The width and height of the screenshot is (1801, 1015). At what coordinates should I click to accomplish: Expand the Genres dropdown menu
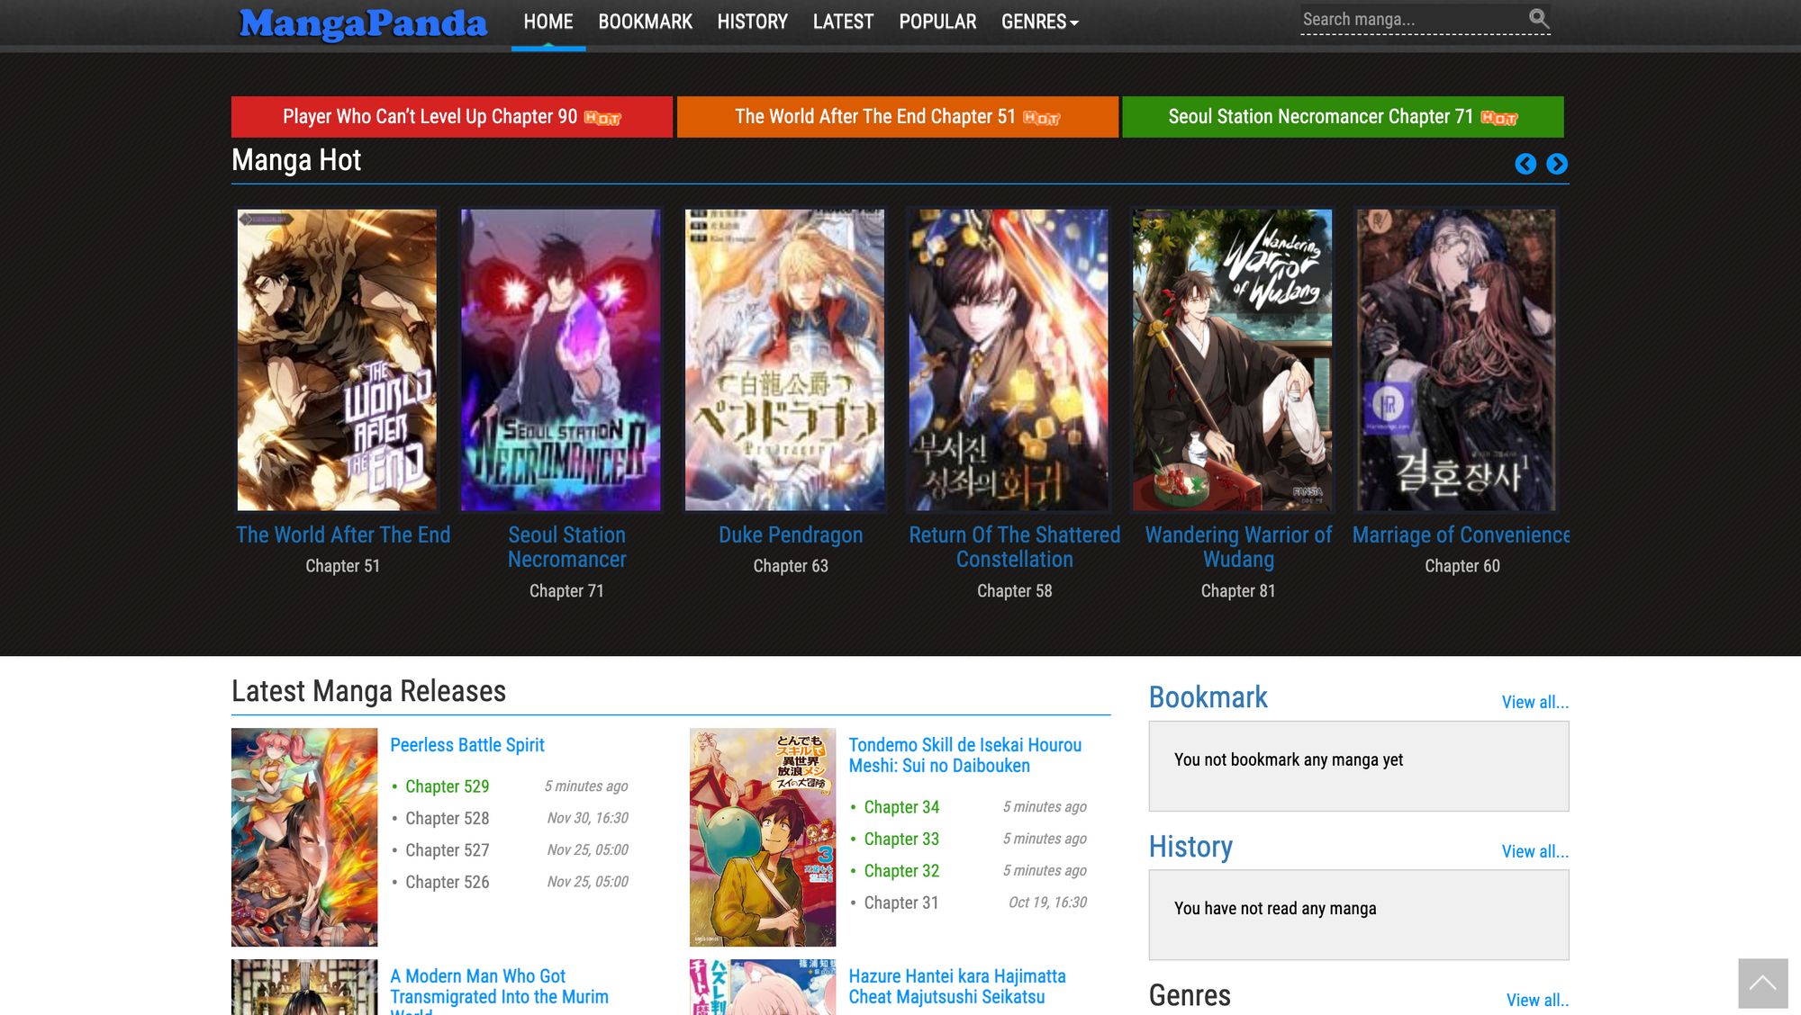[x=1039, y=22]
